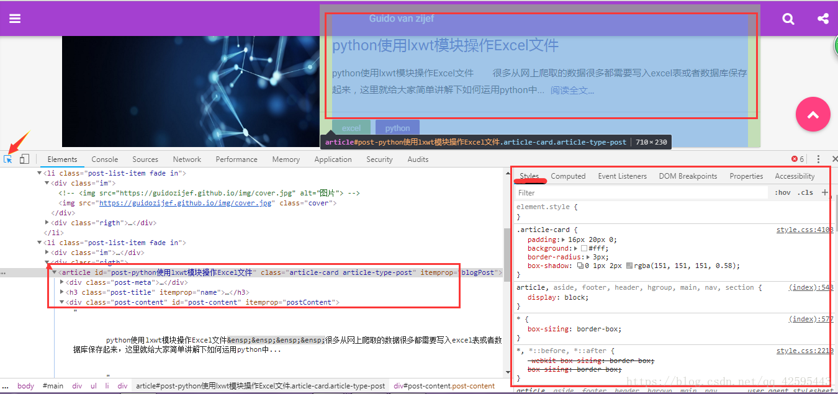Expand the first div class="rigth" node
This screenshot has width=838, height=394.
[47, 223]
